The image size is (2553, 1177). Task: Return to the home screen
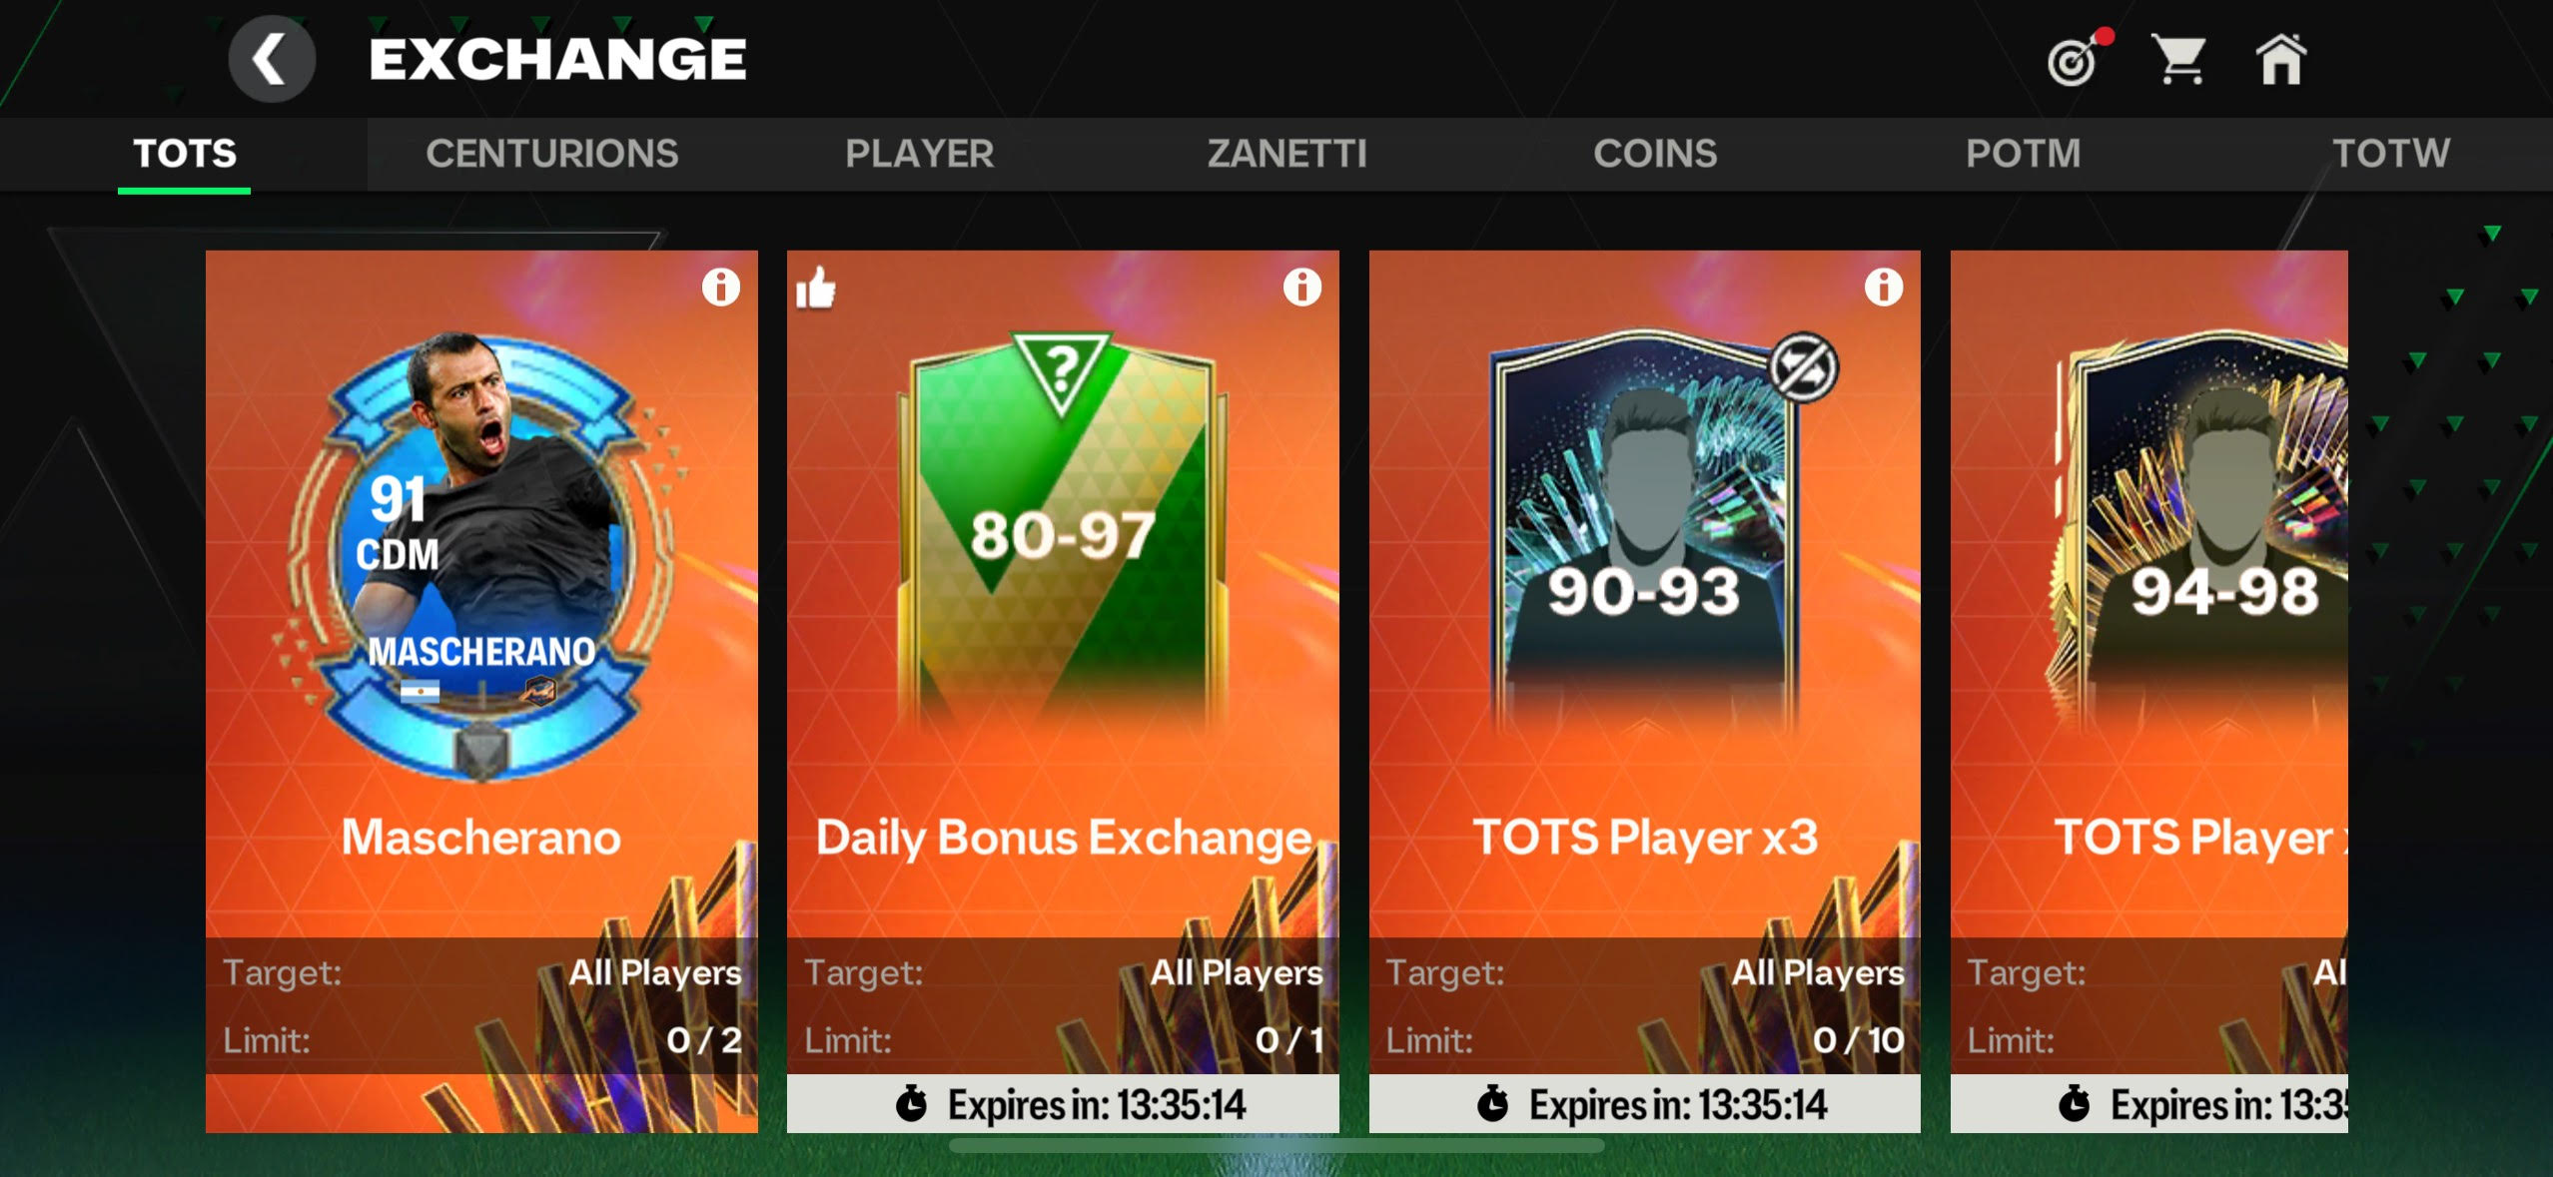pyautogui.click(x=2280, y=59)
